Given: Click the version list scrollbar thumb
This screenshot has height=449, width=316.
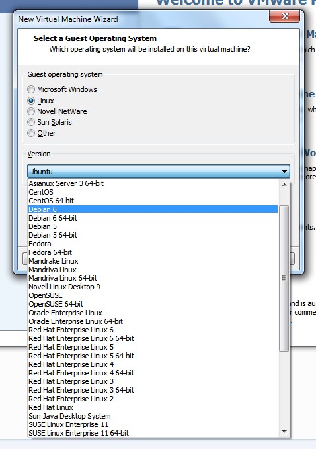Looking at the screenshot, I should [x=284, y=278].
